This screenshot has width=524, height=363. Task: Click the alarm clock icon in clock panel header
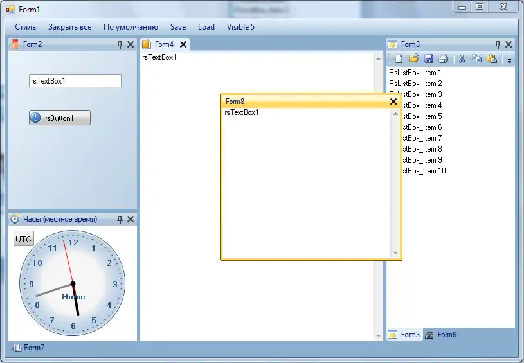(15, 218)
